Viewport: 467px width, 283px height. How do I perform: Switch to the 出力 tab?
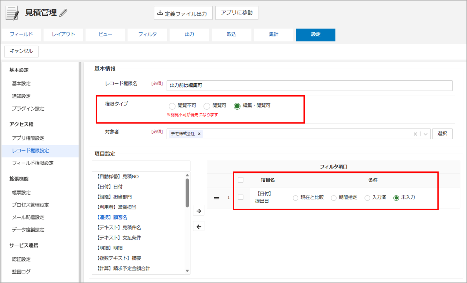point(189,35)
